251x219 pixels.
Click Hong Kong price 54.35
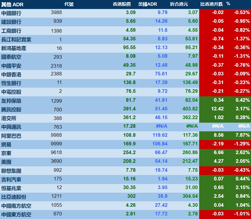[x=129, y=39]
